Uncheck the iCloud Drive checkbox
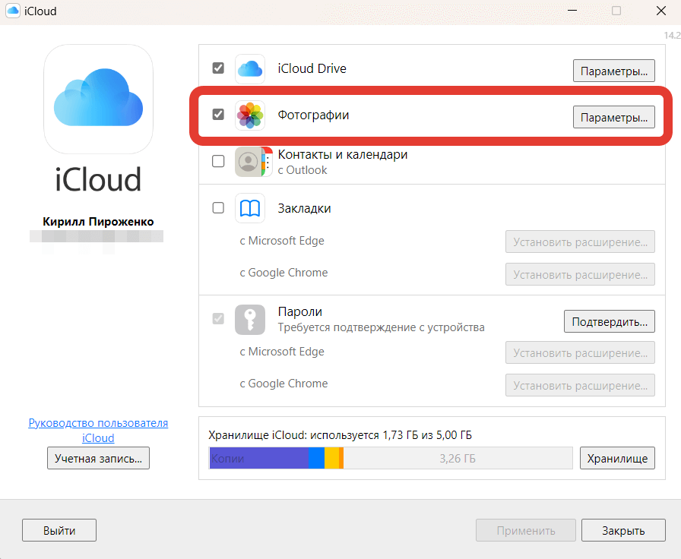This screenshot has height=559, width=681. (218, 68)
